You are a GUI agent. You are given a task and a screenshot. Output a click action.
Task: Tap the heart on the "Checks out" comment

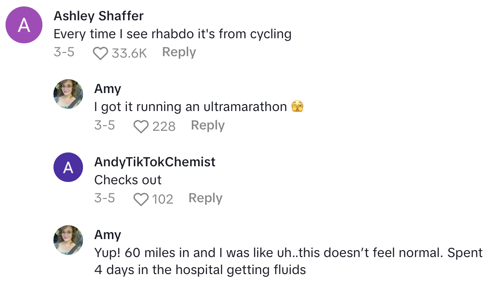pos(141,199)
